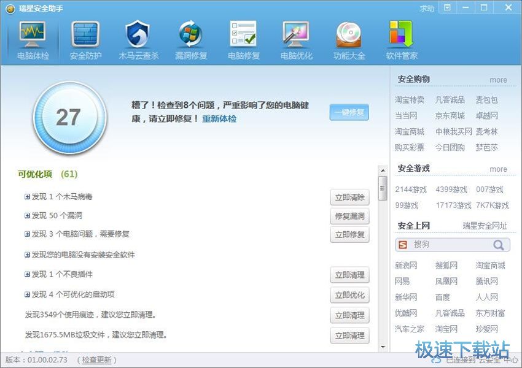Image resolution: width=522 pixels, height=368 pixels.
Task: Open the 软件管家 colorful blocks icon
Action: (401, 34)
